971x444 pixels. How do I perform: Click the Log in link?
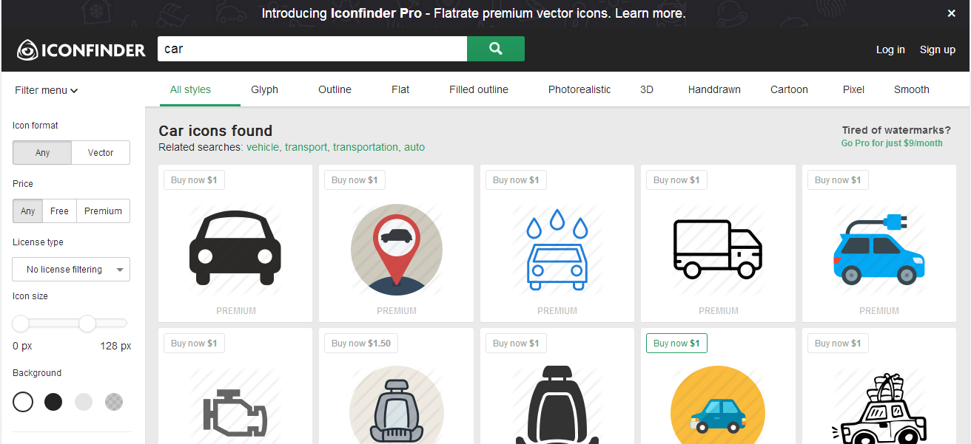tap(890, 49)
